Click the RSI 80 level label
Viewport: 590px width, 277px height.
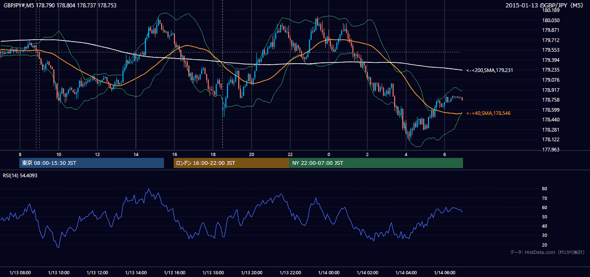pyautogui.click(x=544, y=189)
